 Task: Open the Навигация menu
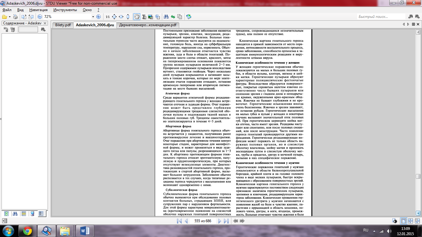tap(39, 10)
